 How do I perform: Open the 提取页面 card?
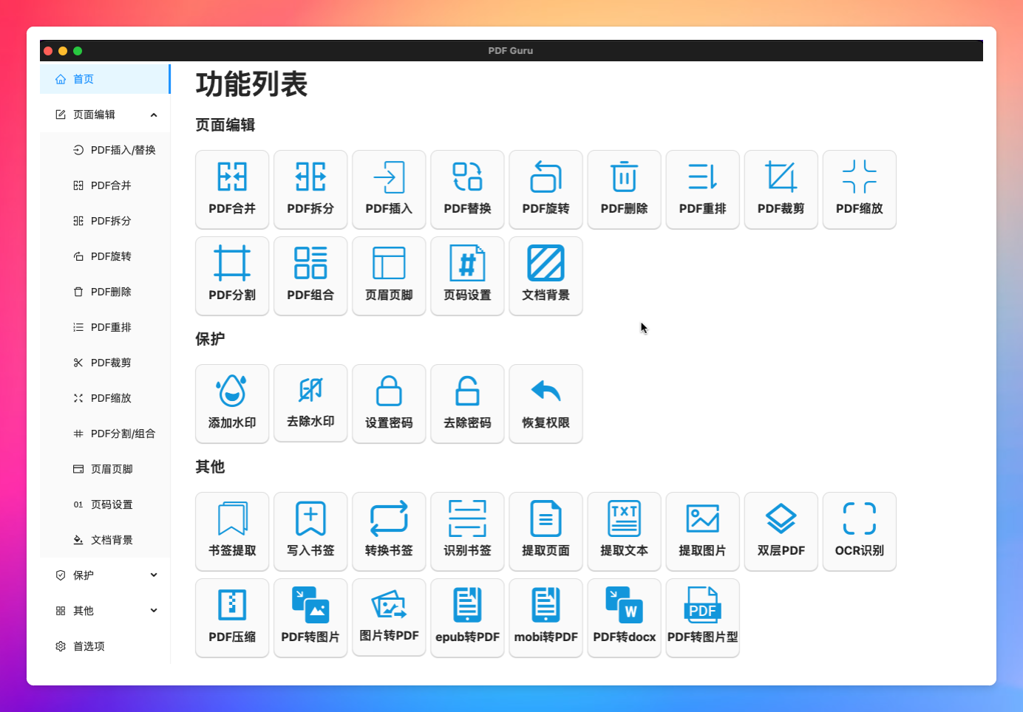tap(546, 532)
